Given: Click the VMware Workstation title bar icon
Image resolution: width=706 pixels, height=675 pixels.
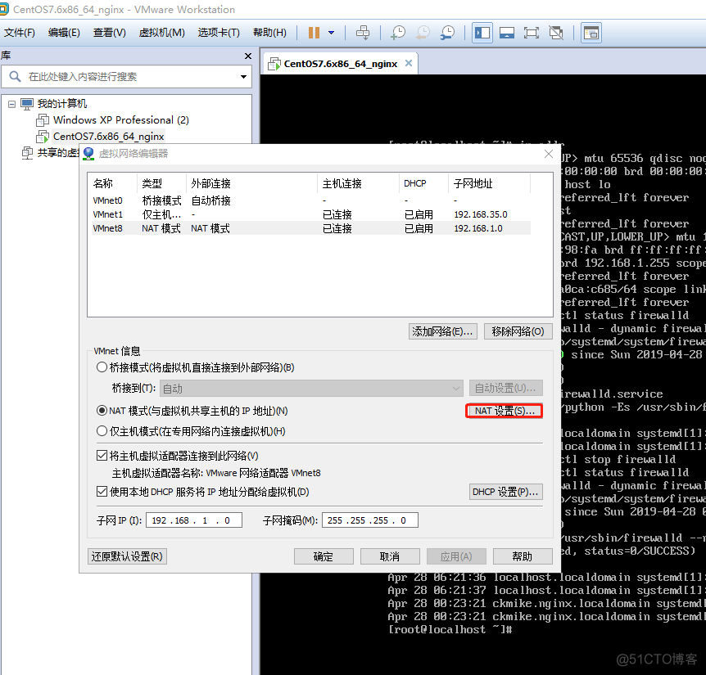Looking at the screenshot, I should [x=3, y=9].
